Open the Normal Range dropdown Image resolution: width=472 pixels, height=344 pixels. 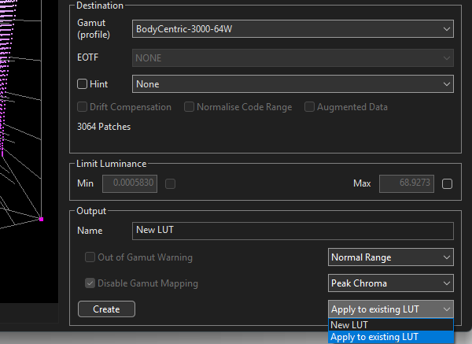click(x=391, y=257)
